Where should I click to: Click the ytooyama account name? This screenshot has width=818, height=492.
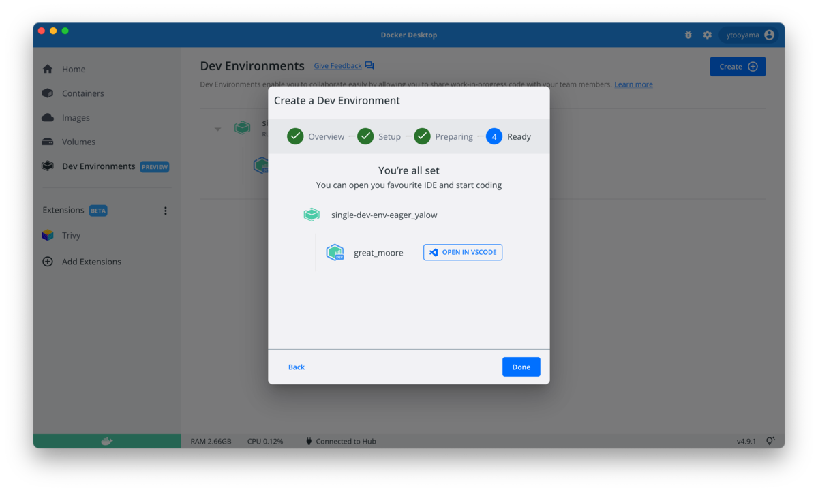(x=742, y=35)
